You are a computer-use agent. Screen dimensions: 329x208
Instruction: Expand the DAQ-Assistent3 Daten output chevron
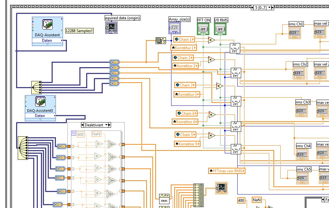(x=40, y=119)
